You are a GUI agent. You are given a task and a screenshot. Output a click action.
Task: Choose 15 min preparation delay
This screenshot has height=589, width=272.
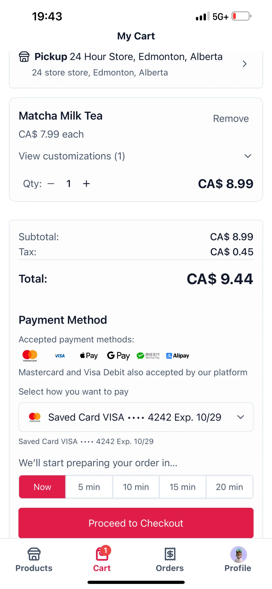pyautogui.click(x=183, y=487)
